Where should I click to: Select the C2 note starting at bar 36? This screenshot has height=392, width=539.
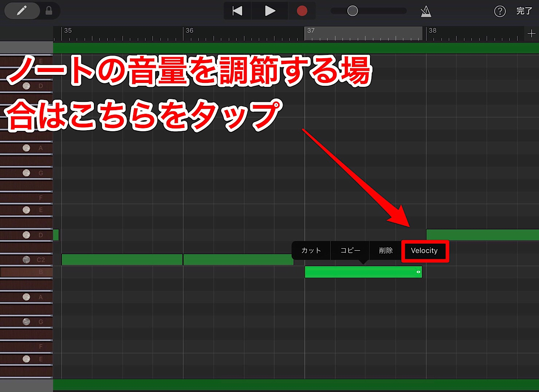pos(238,260)
